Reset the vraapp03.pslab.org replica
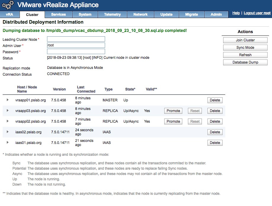Screen dimensions: 272x206 pos(195,111)
